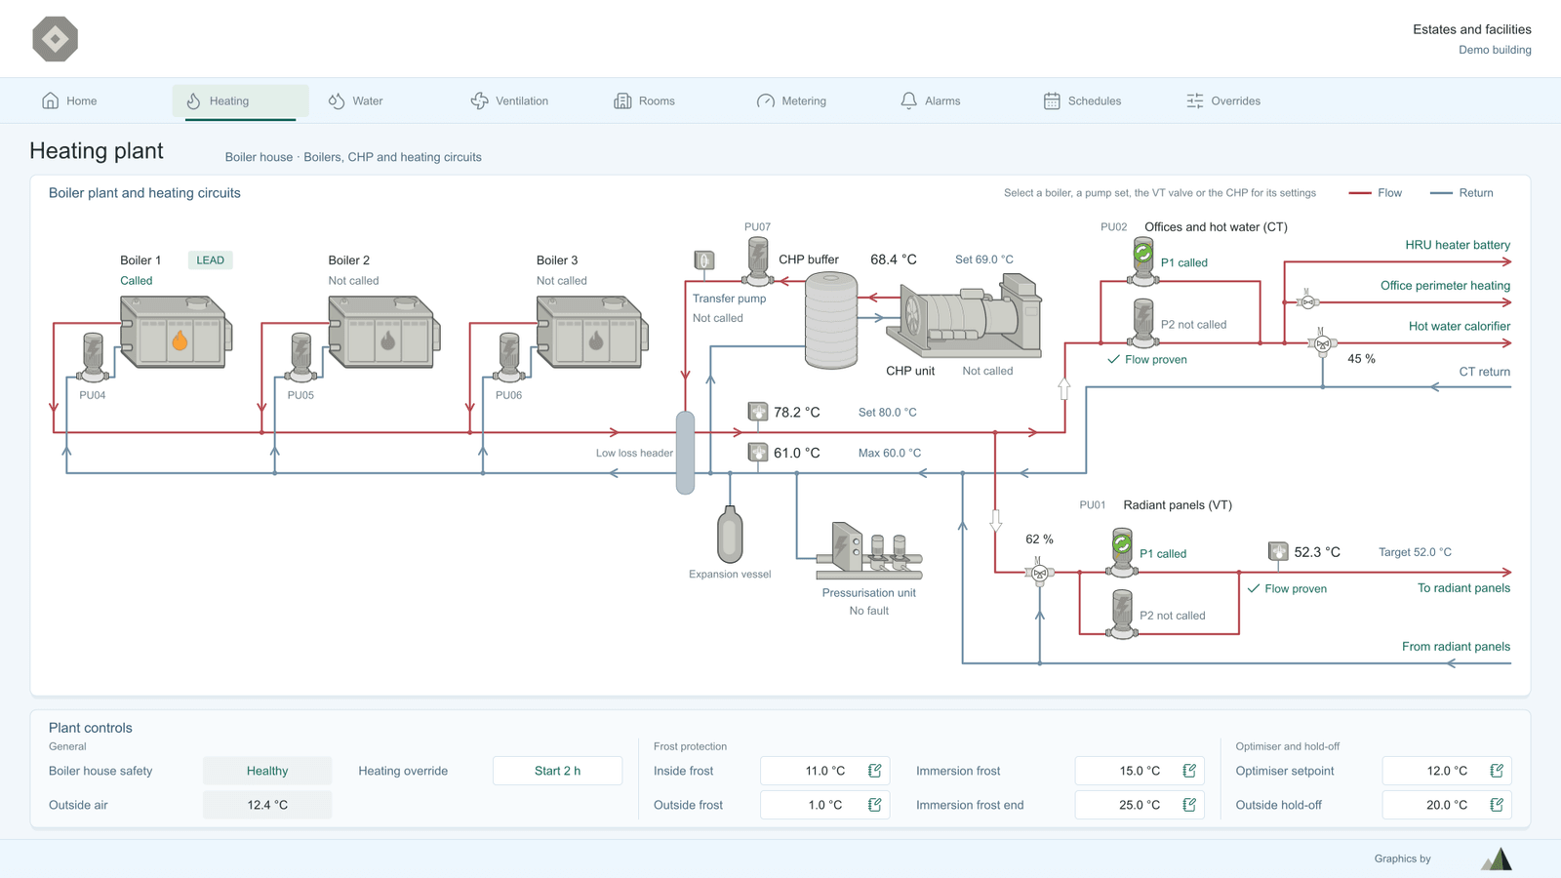1561x878 pixels.
Task: Click the Healthy boiler house safety status
Action: tap(267, 771)
